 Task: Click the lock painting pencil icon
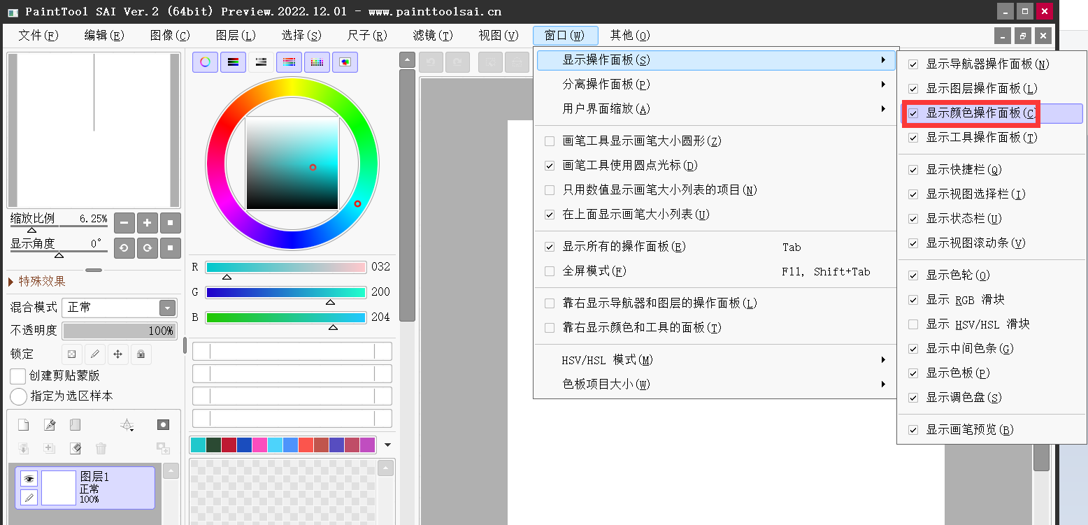tap(95, 354)
